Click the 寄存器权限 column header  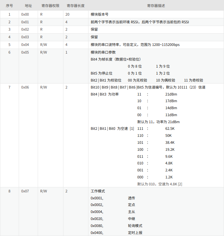tap(50, 6)
